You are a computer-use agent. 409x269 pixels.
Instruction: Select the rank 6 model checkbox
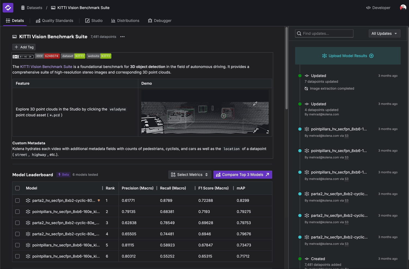[x=17, y=256]
